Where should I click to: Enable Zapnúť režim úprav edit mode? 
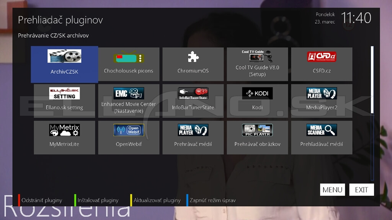pyautogui.click(x=212, y=200)
